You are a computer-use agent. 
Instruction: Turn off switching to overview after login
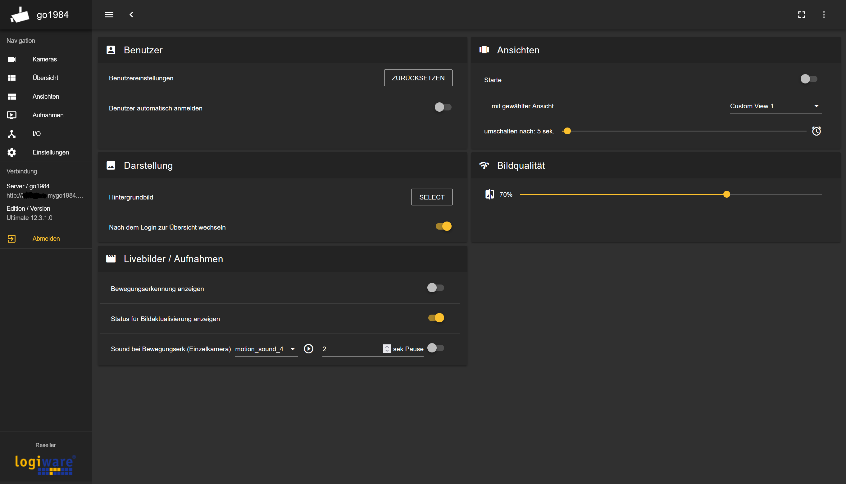[443, 226]
